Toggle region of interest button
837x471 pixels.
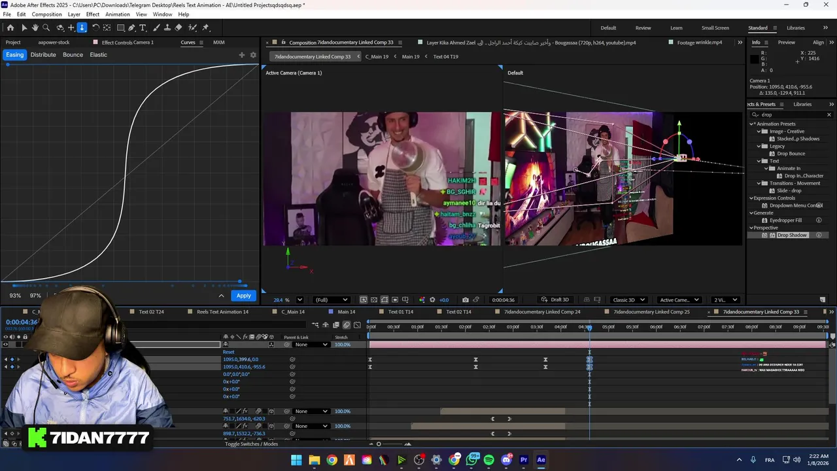(395, 300)
